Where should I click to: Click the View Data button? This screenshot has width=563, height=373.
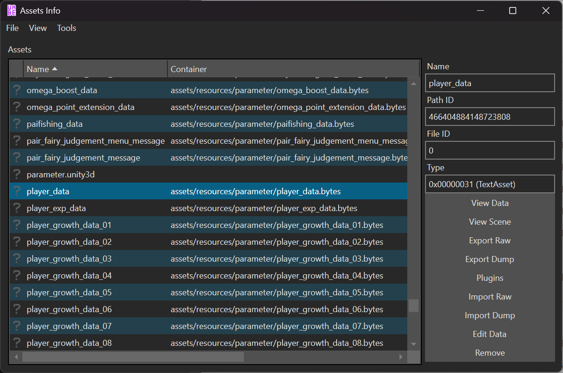[490, 203]
